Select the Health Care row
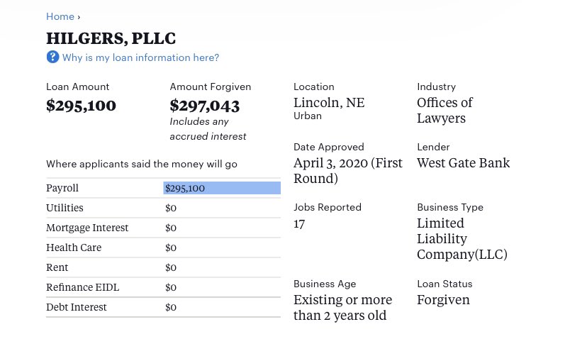The image size is (587, 356). tap(163, 247)
